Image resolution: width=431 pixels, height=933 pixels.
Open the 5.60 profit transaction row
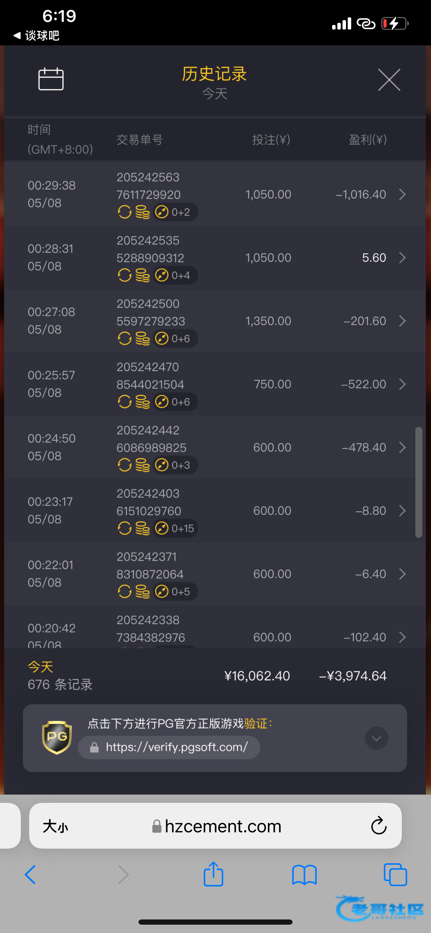[x=215, y=258]
